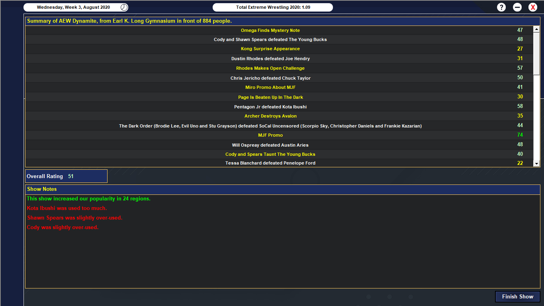Image resolution: width=544 pixels, height=306 pixels.
Task: Click note 'This show increased our popularity in 24 regions'
Action: tap(88, 198)
